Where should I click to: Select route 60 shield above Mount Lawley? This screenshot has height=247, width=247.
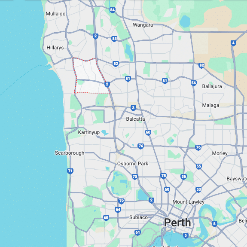pyautogui.click(x=167, y=189)
